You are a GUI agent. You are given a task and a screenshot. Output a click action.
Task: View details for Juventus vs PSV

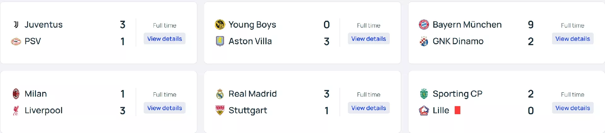click(164, 39)
